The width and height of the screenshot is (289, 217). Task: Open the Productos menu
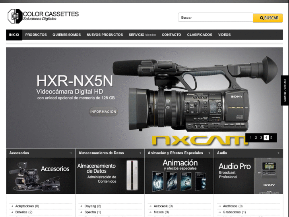[36, 35]
